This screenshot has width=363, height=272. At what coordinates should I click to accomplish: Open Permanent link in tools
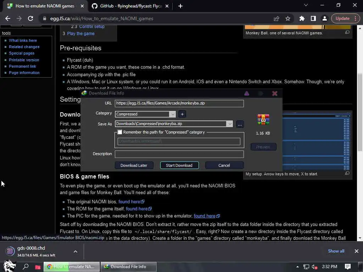coord(22,66)
